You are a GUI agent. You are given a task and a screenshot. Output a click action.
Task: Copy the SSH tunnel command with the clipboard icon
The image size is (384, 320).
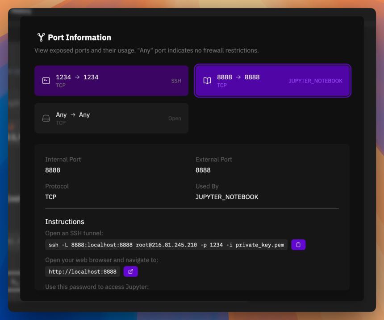tap(298, 245)
